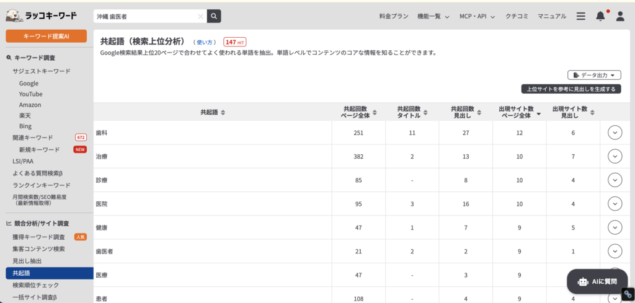Select サジェストキーワード in the sidebar
Image resolution: width=635 pixels, height=303 pixels.
(x=42, y=71)
